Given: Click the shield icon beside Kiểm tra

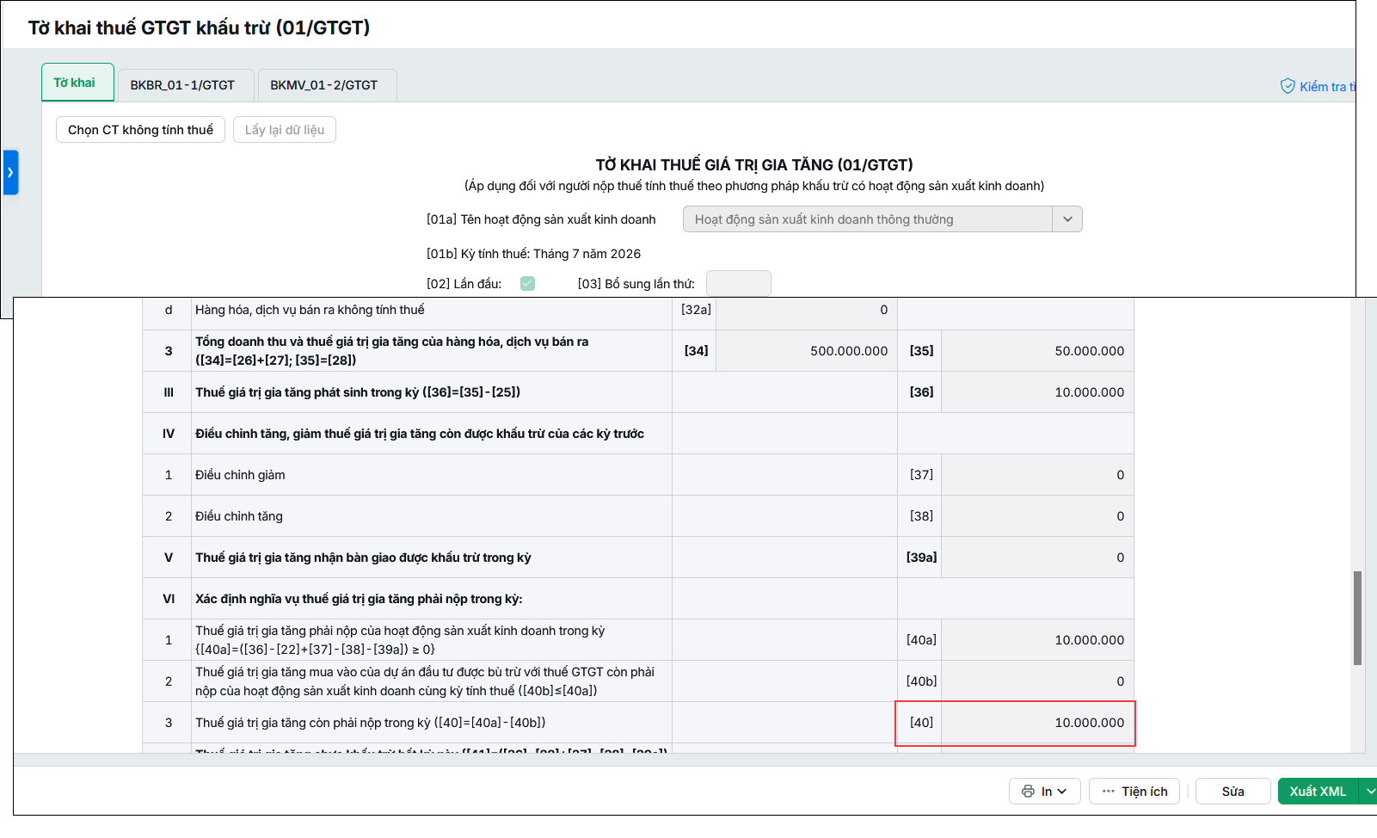Looking at the screenshot, I should [x=1288, y=86].
